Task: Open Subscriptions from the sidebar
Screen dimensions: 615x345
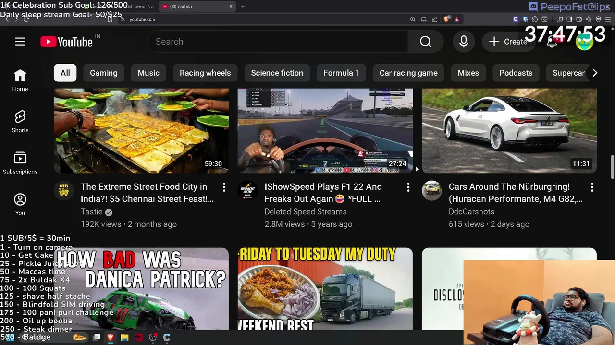Action: click(20, 163)
